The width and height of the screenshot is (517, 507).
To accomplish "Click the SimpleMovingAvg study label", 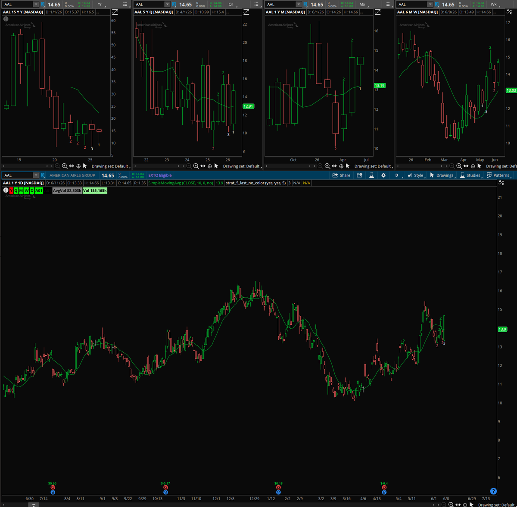I will (181, 183).
